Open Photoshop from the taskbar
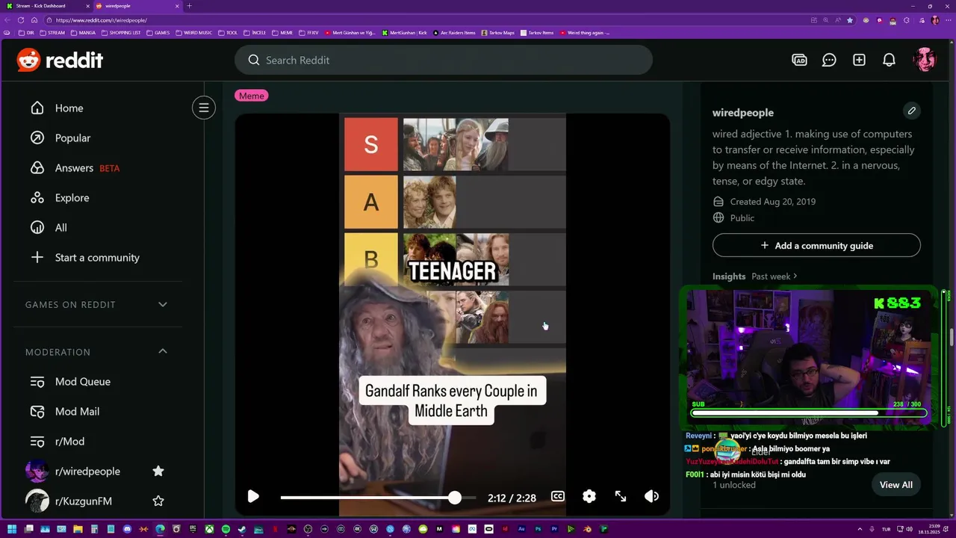Screen dimensions: 956x538 (x=538, y=529)
